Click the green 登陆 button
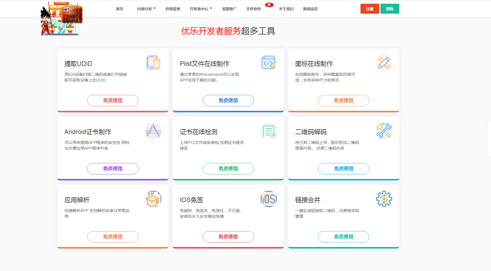This screenshot has height=271, width=491. [390, 9]
